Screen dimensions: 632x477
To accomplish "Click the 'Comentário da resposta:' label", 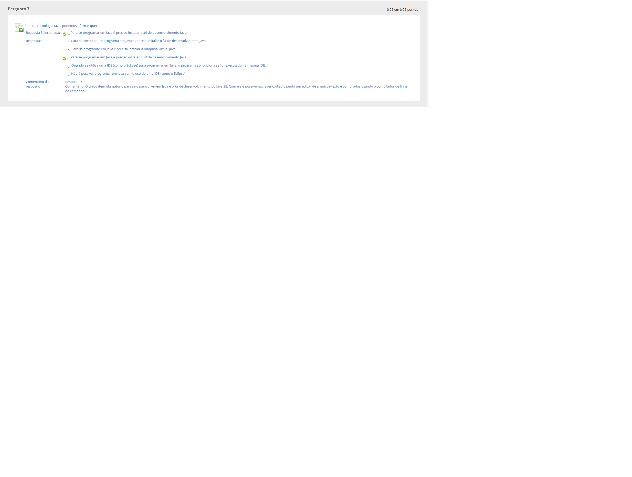I will [x=37, y=84].
